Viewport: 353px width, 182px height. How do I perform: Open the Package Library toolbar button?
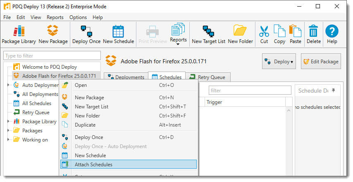pos(19,34)
